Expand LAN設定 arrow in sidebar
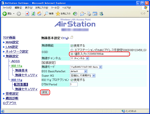 pyautogui.click(x=4, y=47)
